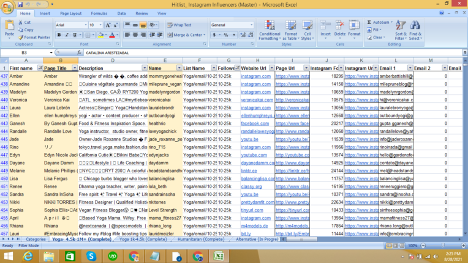Open the View ribbon tab
468x263 pixels.
coord(162,13)
